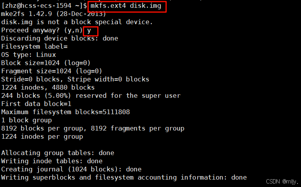Click the '8192 blocks per group' line
The width and height of the screenshot is (301, 187).
93,128
